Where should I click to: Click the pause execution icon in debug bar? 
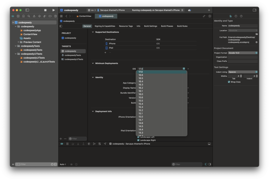click(68, 144)
